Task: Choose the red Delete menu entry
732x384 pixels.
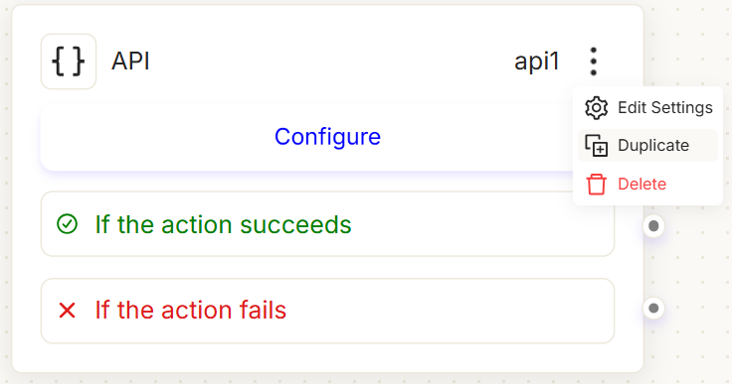Action: coord(648,185)
